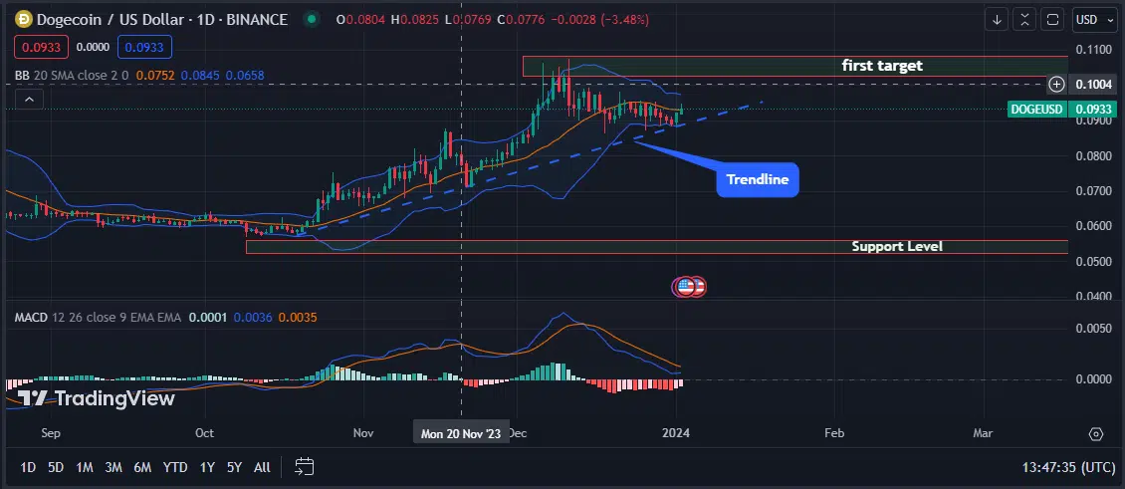
Task: Select the 6M time range
Action: [x=142, y=467]
